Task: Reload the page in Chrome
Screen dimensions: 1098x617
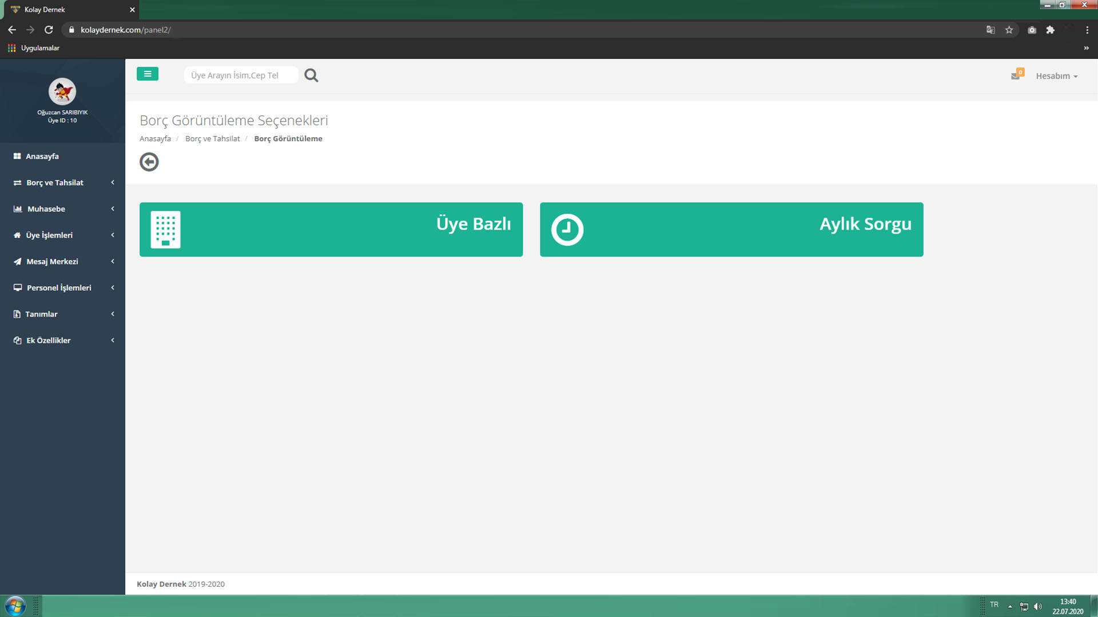Action: coord(49,30)
